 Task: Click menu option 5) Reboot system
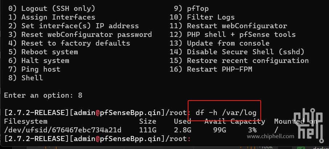point(43,52)
